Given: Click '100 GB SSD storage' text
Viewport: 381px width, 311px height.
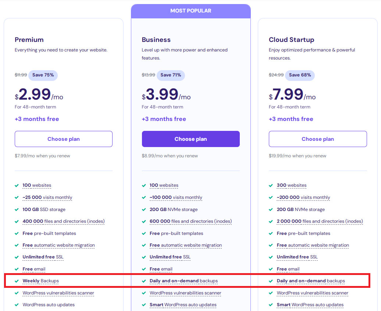Looking at the screenshot, I should (x=44, y=210).
